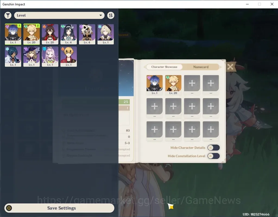Select the blue-haired Lv. 1 character marked 1
The image size is (278, 217).
[13, 34]
